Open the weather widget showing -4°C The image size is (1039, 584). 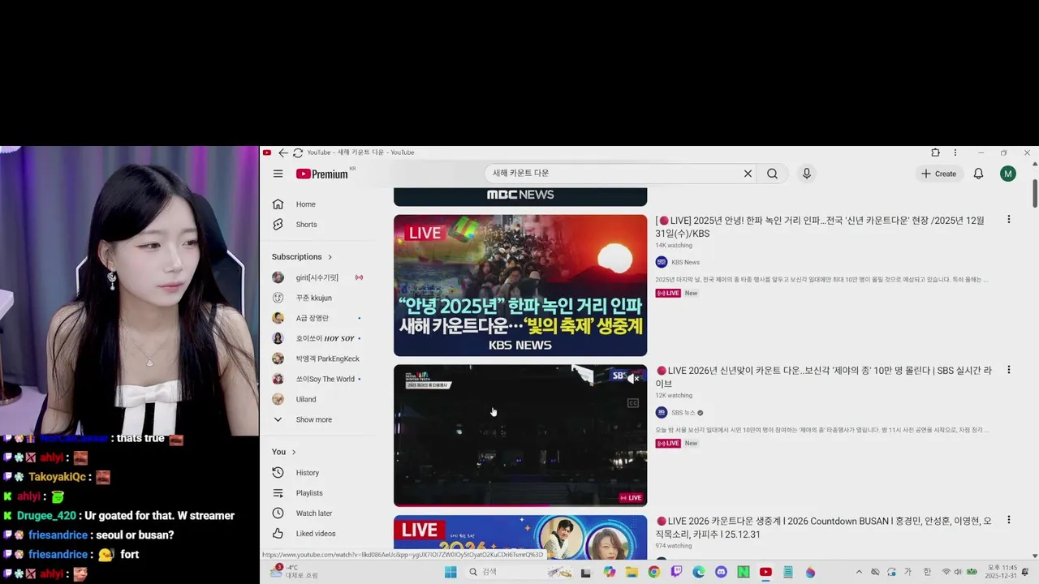tap(292, 572)
